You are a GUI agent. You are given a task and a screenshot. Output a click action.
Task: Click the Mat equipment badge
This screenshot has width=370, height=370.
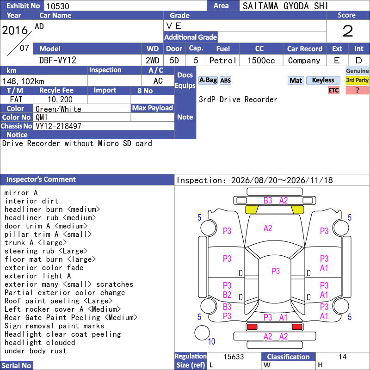click(296, 80)
